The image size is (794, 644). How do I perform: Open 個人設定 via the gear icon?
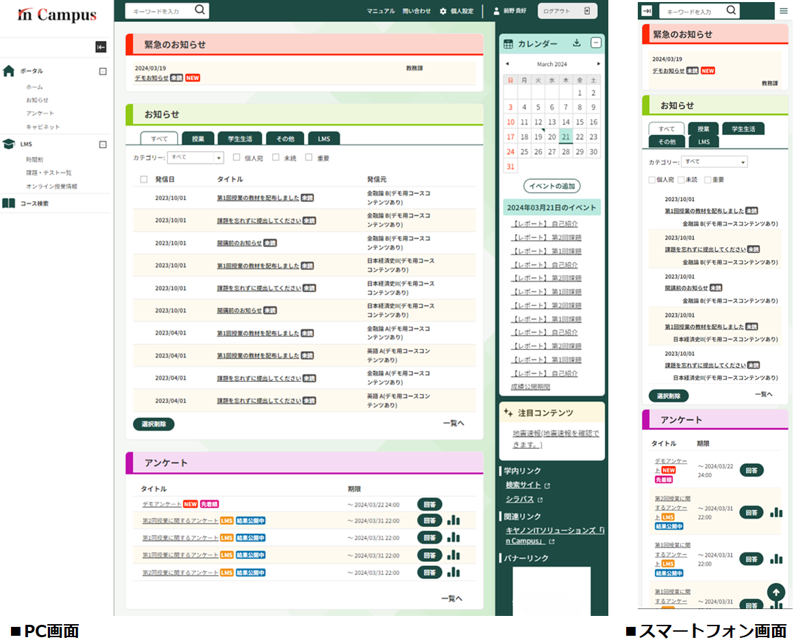point(443,11)
